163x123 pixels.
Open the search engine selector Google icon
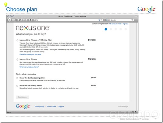click(108, 20)
